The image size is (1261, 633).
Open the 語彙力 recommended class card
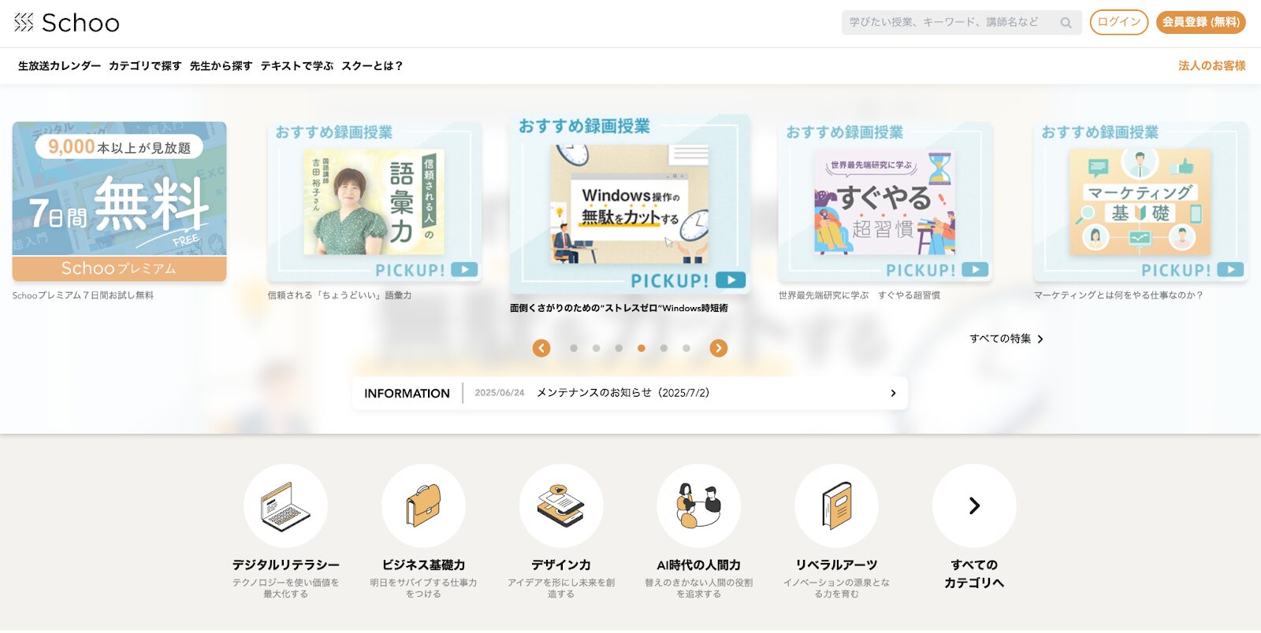point(374,202)
